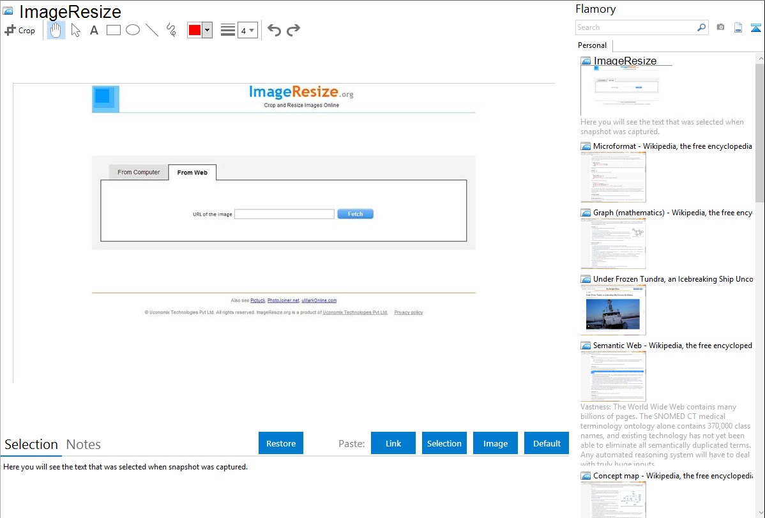
Task: Click the Flamory list scrollbar thumb
Action: 760,132
